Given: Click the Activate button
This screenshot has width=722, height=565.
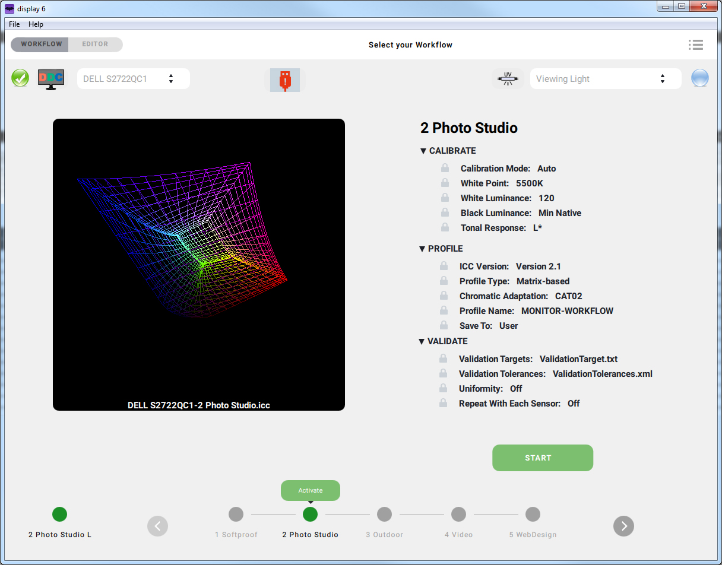Looking at the screenshot, I should pos(311,490).
